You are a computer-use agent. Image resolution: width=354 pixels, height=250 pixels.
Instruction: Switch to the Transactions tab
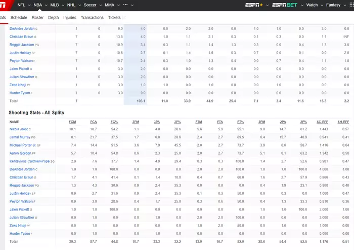(92, 17)
